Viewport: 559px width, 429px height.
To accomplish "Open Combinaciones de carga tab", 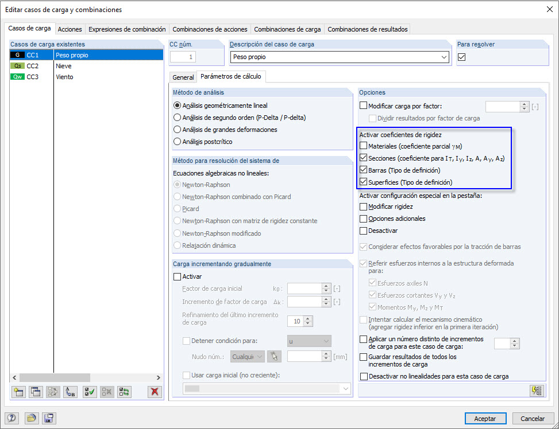I will (287, 29).
